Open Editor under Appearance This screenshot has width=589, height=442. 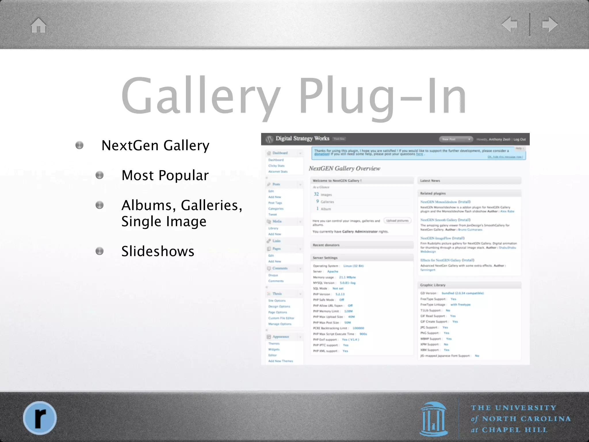(x=272, y=355)
